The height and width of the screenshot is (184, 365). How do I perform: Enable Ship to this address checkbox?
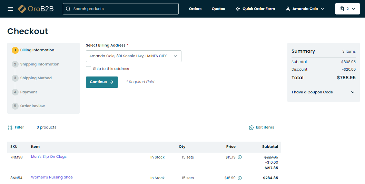[89, 69]
